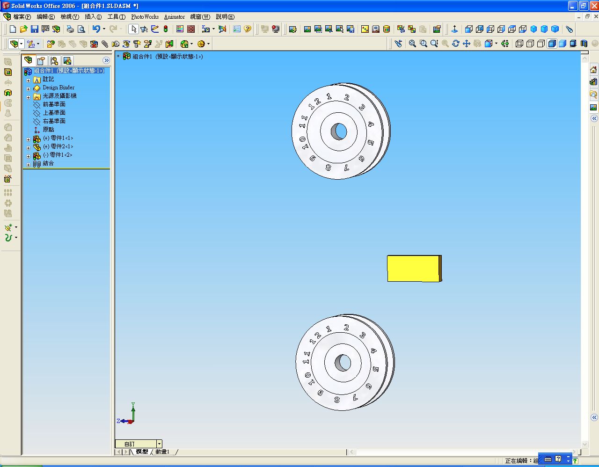Toggle Shaded With Edges display
Screen dimensions: 599x467
552,44
